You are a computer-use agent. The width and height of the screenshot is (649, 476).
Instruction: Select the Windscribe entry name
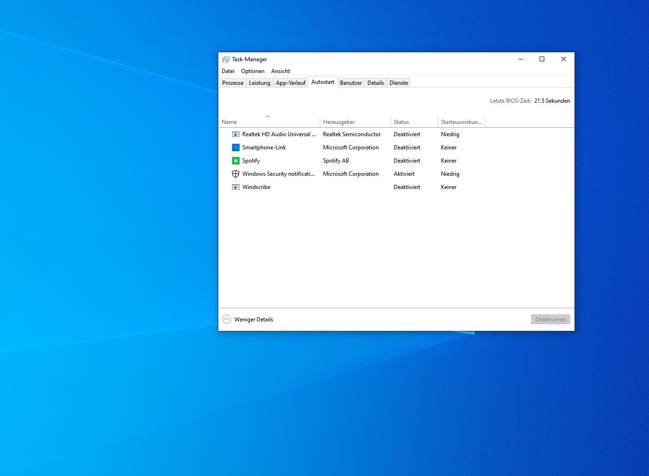pos(256,187)
